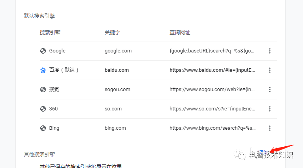Click the 搜索引擎 column header
Image resolution: width=303 pixels, height=168 pixels.
(x=50, y=32)
